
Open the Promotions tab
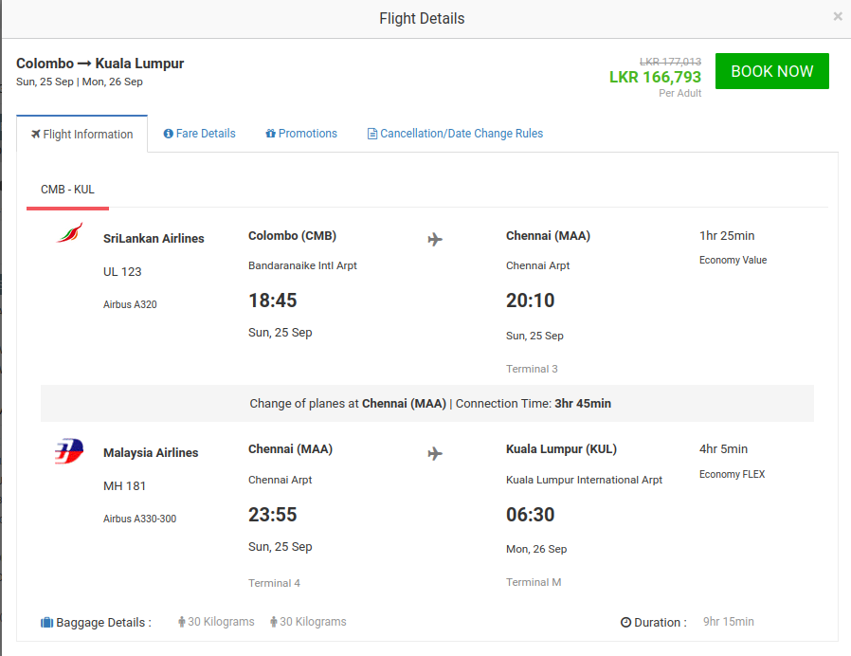point(301,134)
